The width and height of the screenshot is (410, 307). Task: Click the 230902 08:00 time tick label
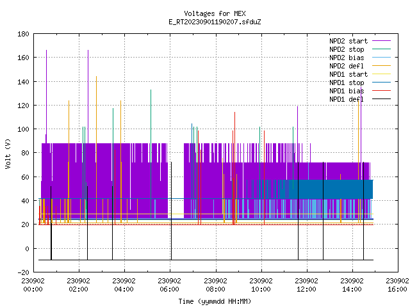click(x=215, y=285)
